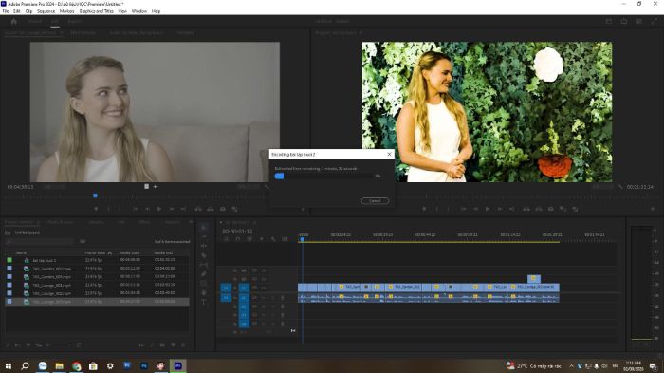
Task: Sort by Frame Rate column arrow
Action: pos(110,253)
